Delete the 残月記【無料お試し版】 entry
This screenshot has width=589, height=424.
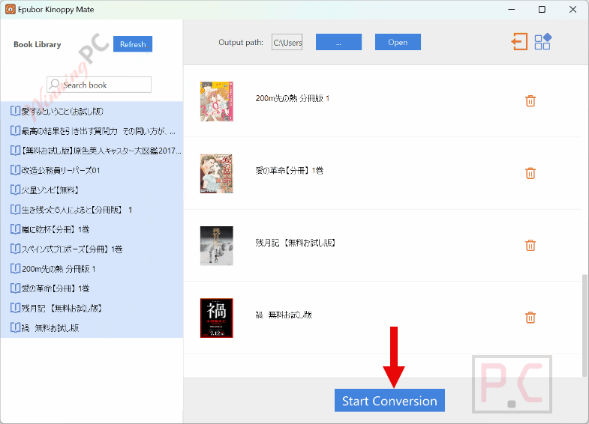pyautogui.click(x=530, y=246)
